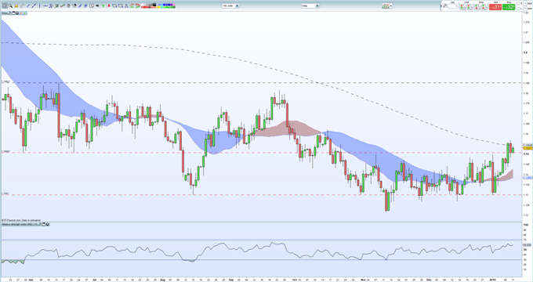Click the green Buy price button

point(509,7)
